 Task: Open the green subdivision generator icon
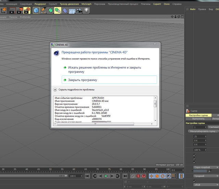[51, 11]
